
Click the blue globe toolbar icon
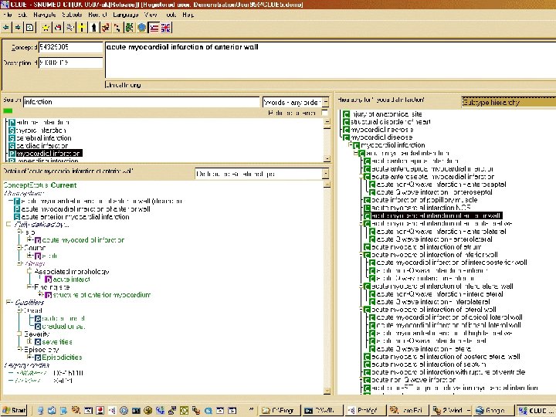(141, 27)
